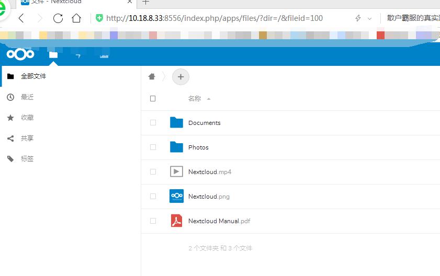The width and height of the screenshot is (440, 276).
Task: Go to home breadcrumb icon
Action: click(152, 76)
